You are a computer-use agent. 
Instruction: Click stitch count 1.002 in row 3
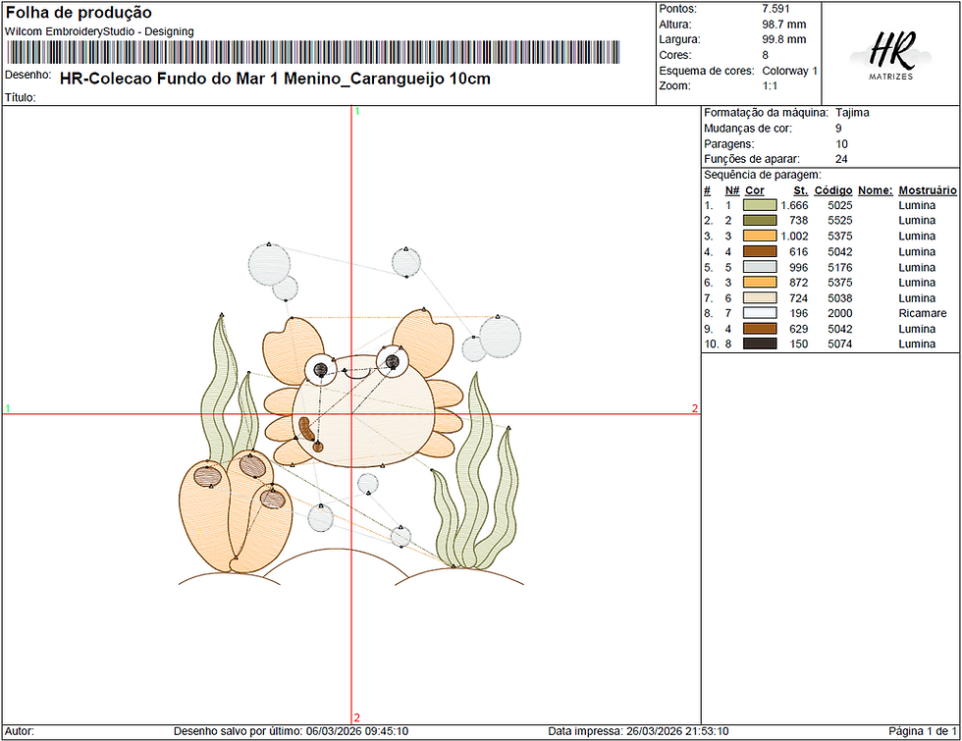coord(794,237)
